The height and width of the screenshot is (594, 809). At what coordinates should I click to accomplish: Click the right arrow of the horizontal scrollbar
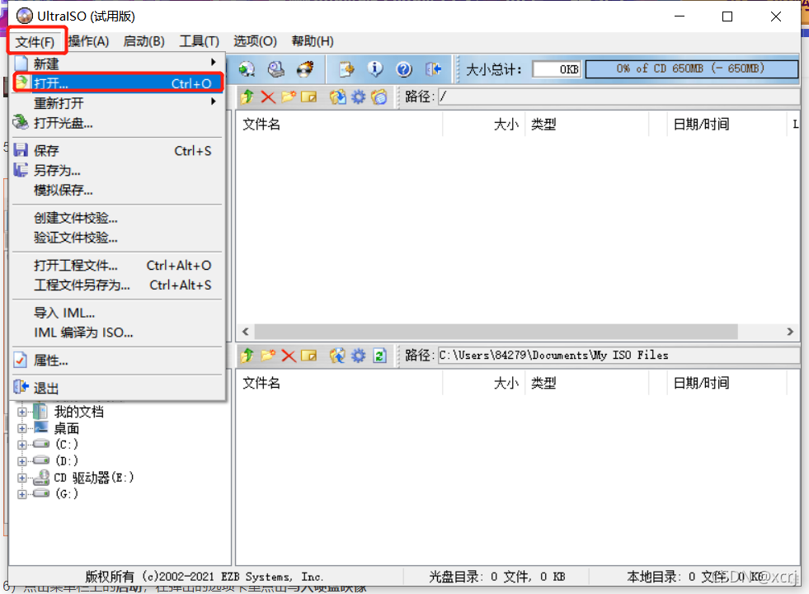[x=790, y=332]
